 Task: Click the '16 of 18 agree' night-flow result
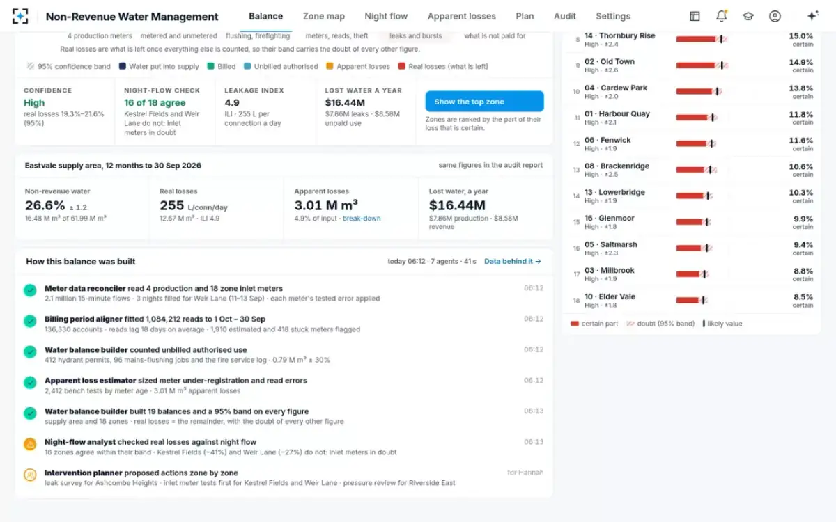coord(155,102)
